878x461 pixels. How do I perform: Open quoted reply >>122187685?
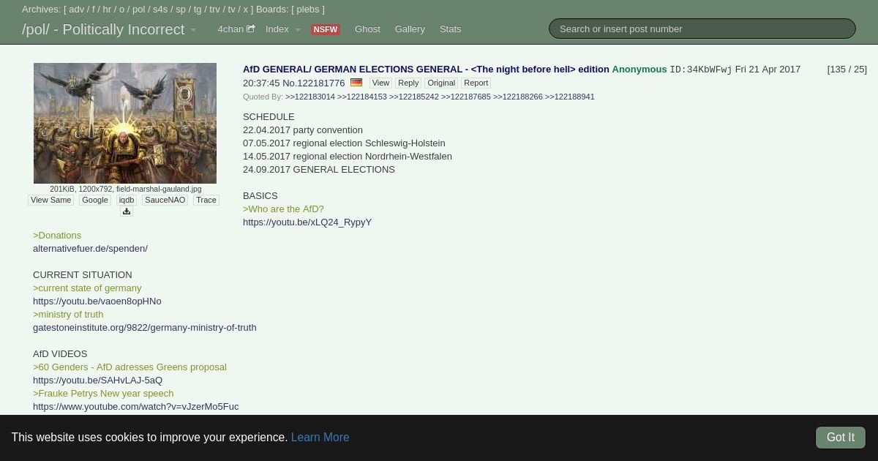tap(466, 97)
